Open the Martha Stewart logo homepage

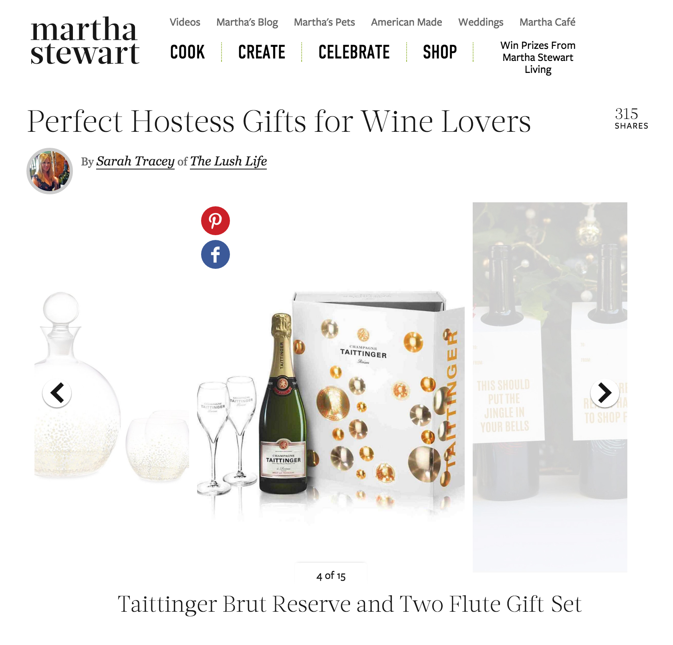coord(85,40)
